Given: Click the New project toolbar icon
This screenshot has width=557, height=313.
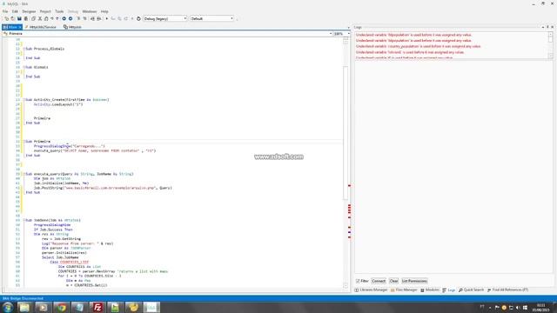Looking at the screenshot, I should (x=6, y=18).
